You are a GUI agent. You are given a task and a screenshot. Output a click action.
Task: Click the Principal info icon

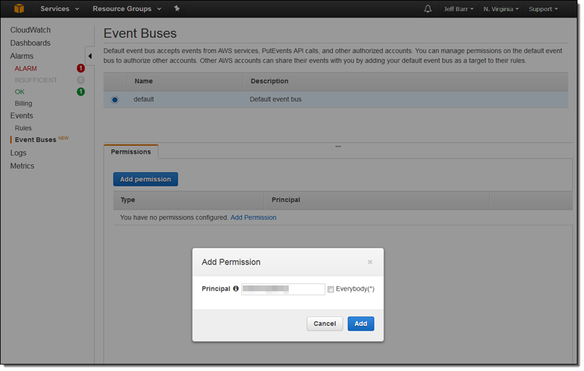236,289
